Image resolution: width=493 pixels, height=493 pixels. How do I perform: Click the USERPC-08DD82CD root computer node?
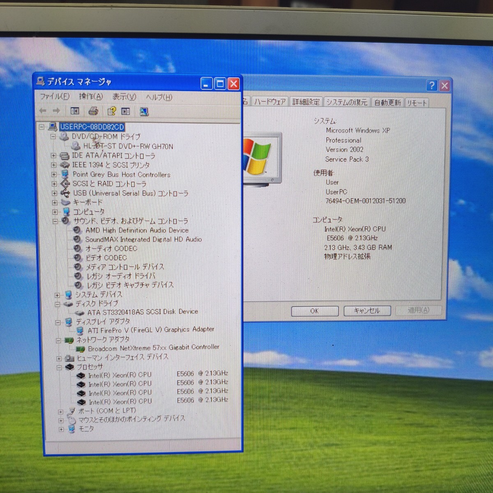click(92, 127)
